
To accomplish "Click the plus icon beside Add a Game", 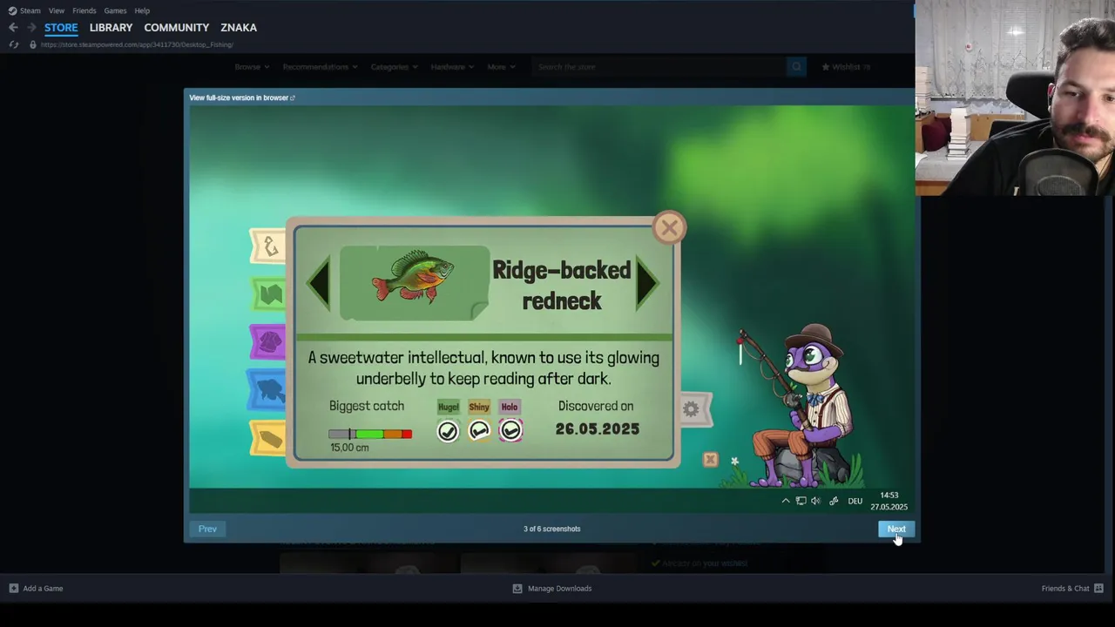I will (13, 589).
